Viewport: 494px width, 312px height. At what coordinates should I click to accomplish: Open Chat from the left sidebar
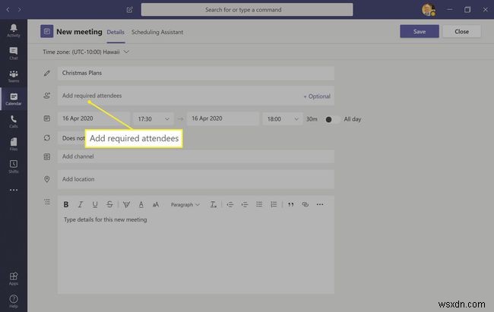14,53
